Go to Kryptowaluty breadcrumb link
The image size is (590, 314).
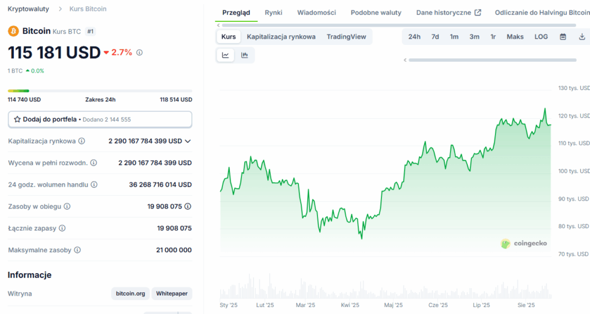click(x=28, y=9)
